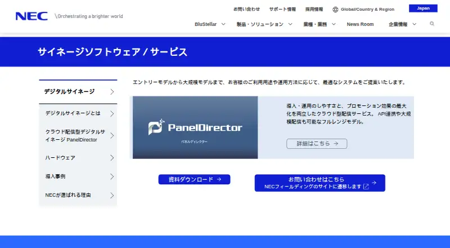Screen dimensions: 450x248
Task: Open サポート情報 link
Action: pyautogui.click(x=282, y=9)
